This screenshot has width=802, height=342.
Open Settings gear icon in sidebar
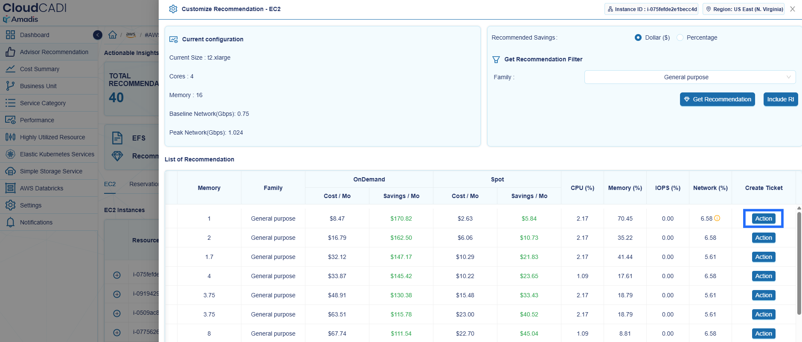click(x=10, y=205)
